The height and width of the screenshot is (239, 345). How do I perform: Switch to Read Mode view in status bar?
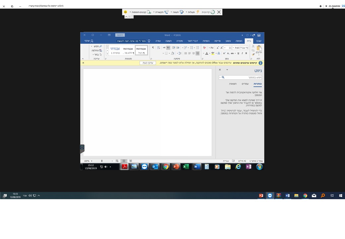[131, 161]
